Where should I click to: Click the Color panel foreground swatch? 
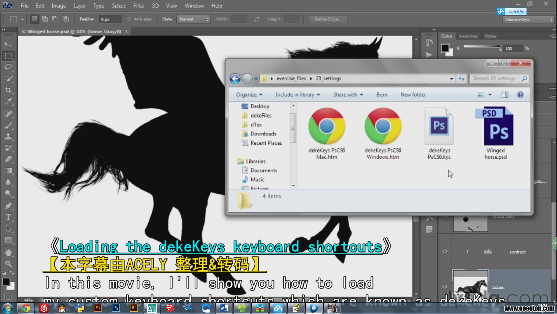point(445,48)
